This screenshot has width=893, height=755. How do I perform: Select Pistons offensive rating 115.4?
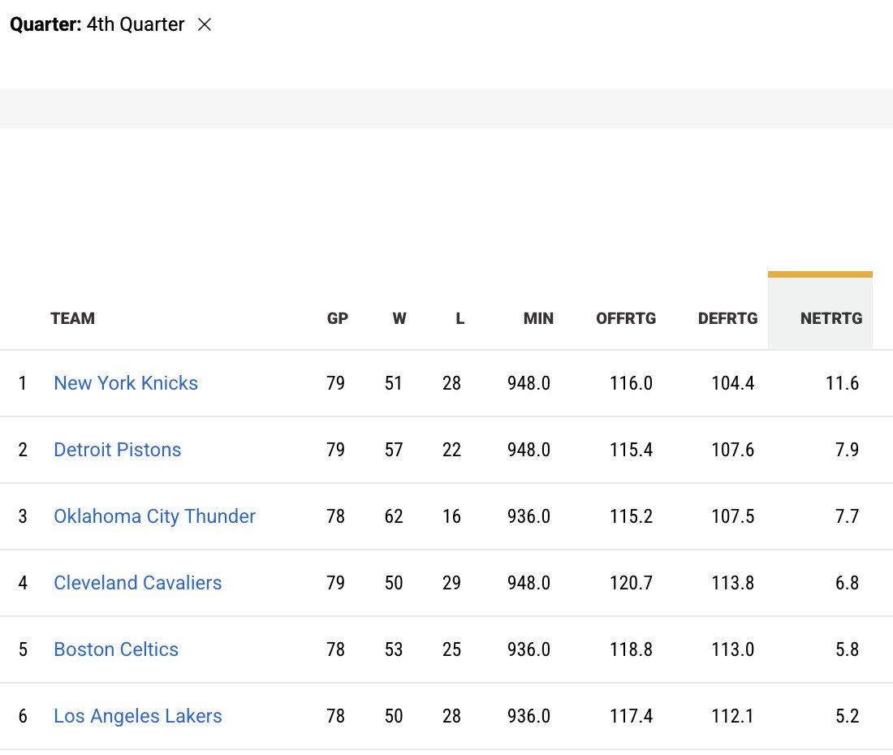631,450
